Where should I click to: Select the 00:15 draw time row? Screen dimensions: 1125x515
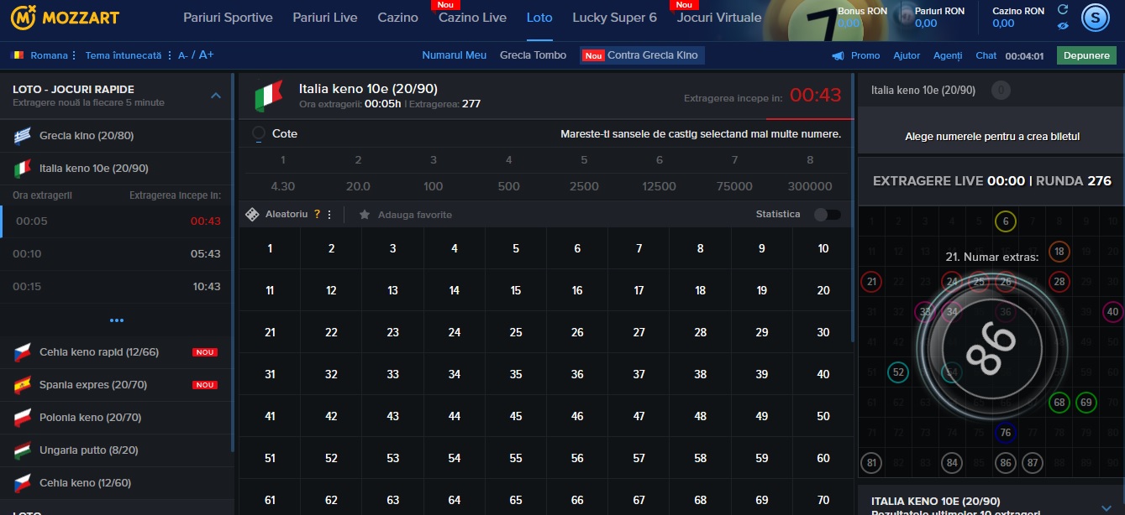point(117,287)
